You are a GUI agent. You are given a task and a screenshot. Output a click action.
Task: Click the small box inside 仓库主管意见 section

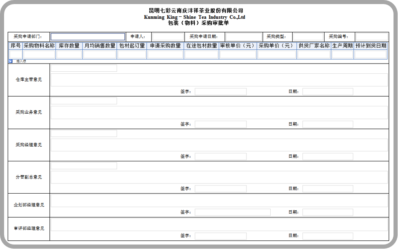[x=84, y=68]
